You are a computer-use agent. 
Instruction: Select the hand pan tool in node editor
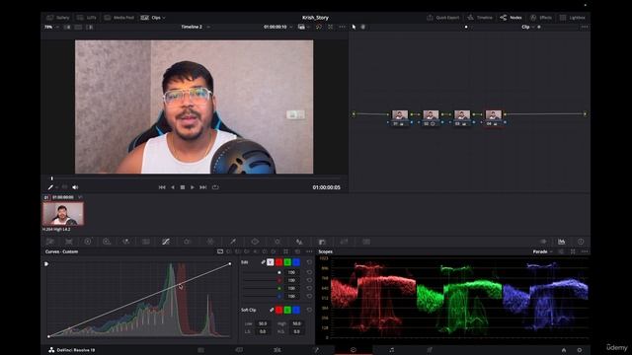pyautogui.click(x=362, y=27)
